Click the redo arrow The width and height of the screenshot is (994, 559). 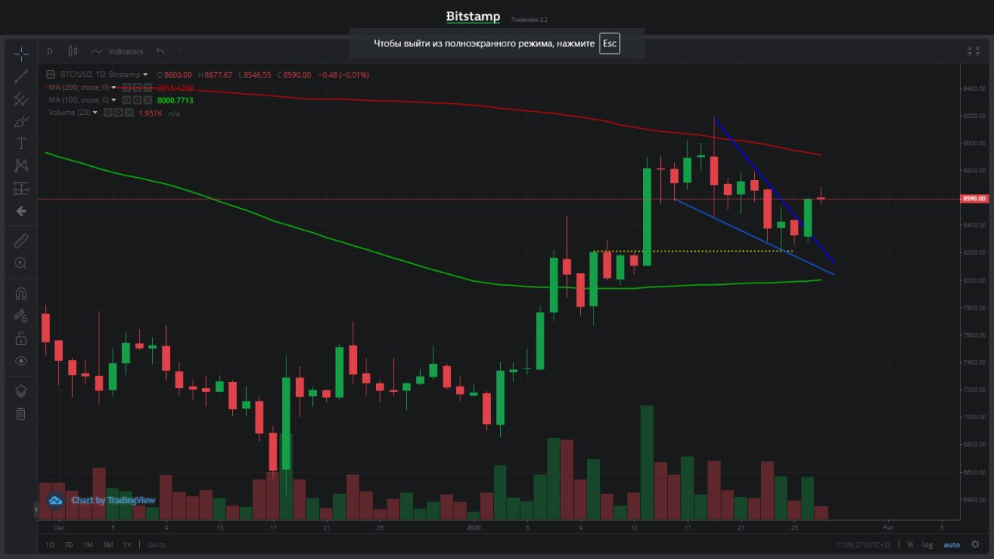tap(179, 51)
